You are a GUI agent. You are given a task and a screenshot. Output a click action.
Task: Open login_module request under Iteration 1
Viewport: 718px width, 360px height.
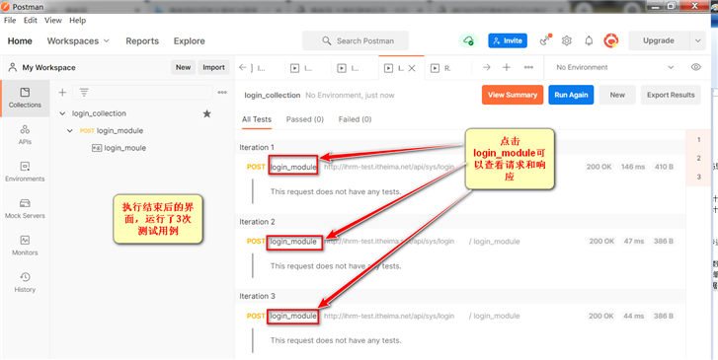tap(293, 167)
